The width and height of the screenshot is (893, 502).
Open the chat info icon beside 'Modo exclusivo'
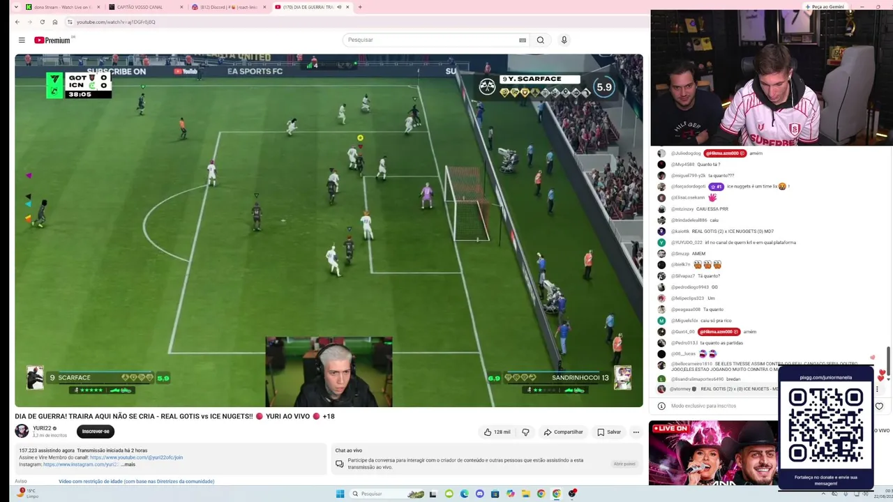(x=661, y=406)
